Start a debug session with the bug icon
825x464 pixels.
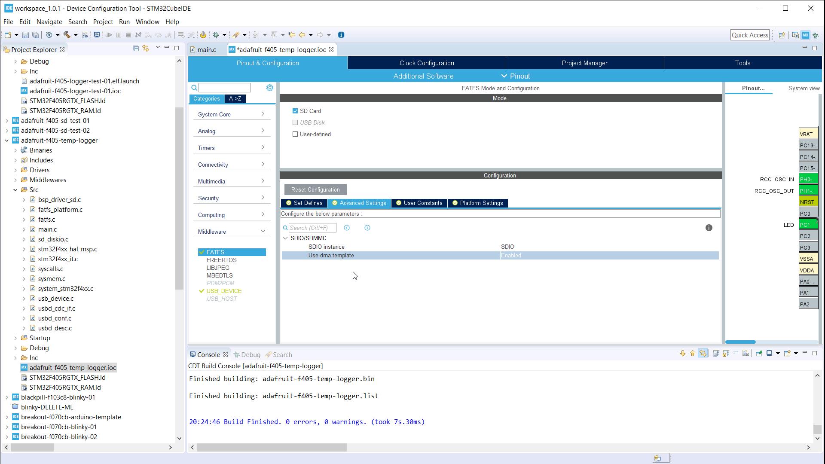(217, 35)
